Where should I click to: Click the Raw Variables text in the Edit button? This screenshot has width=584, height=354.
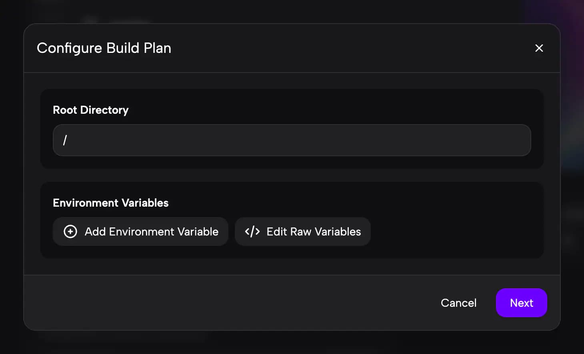[x=325, y=231]
